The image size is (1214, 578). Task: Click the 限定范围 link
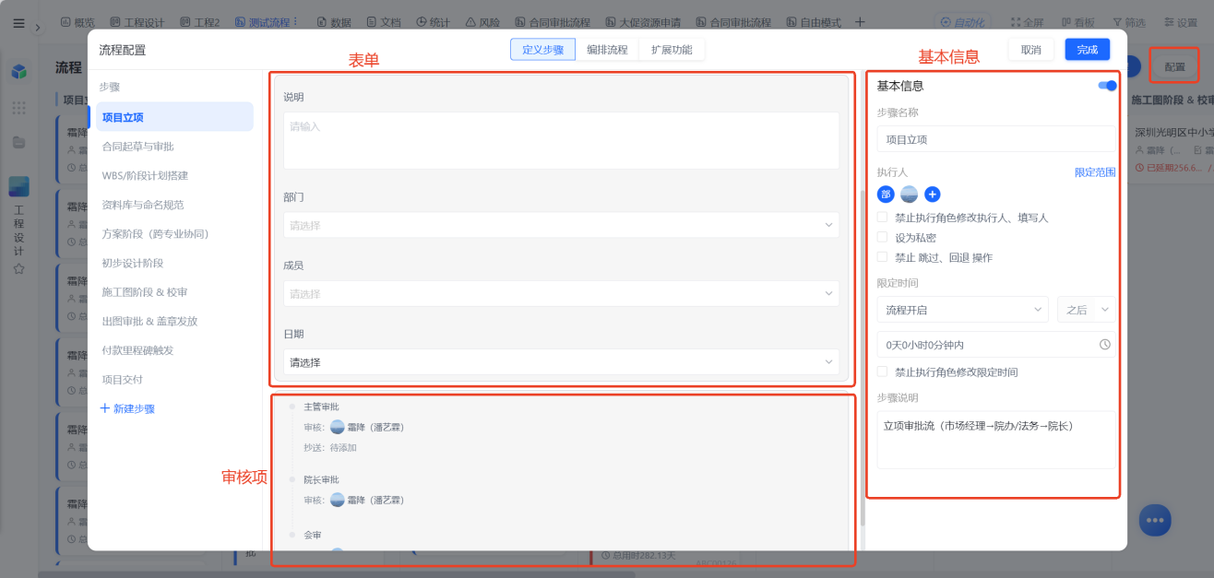pyautogui.click(x=1095, y=172)
